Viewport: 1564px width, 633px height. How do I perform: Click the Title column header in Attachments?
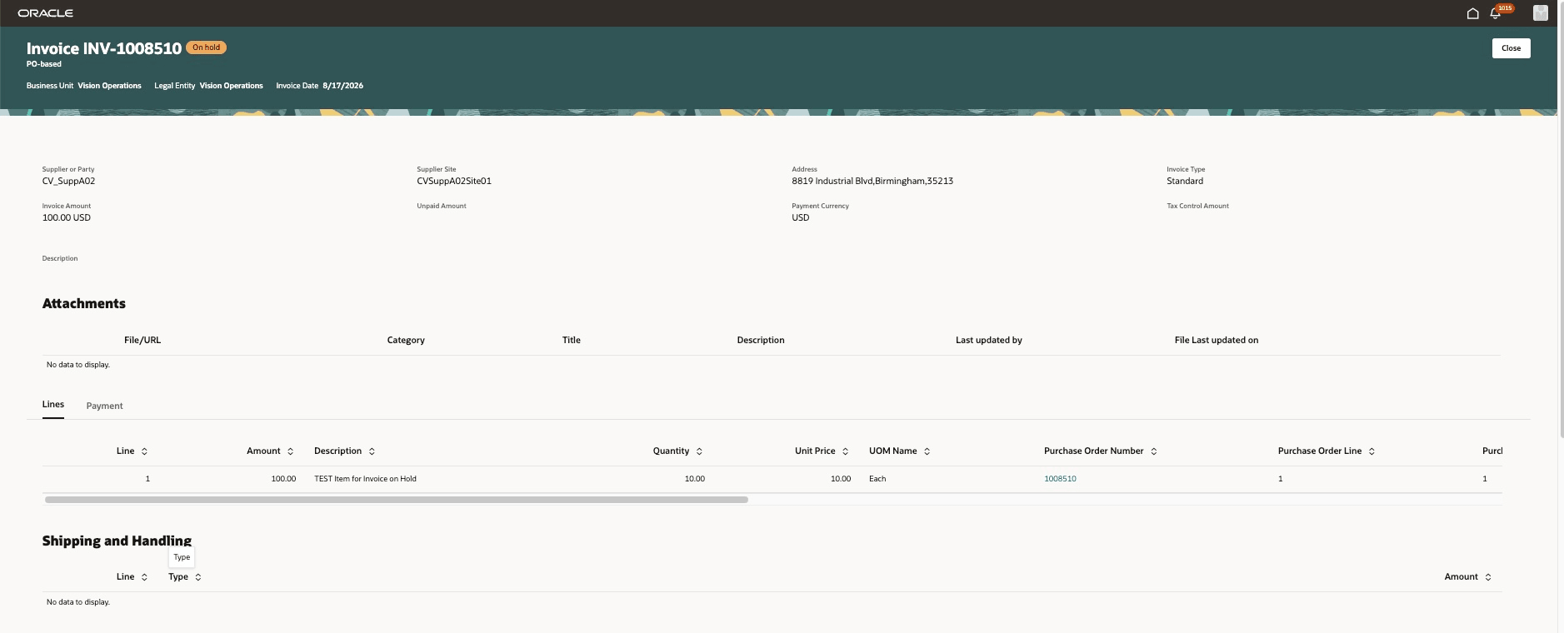pos(572,341)
